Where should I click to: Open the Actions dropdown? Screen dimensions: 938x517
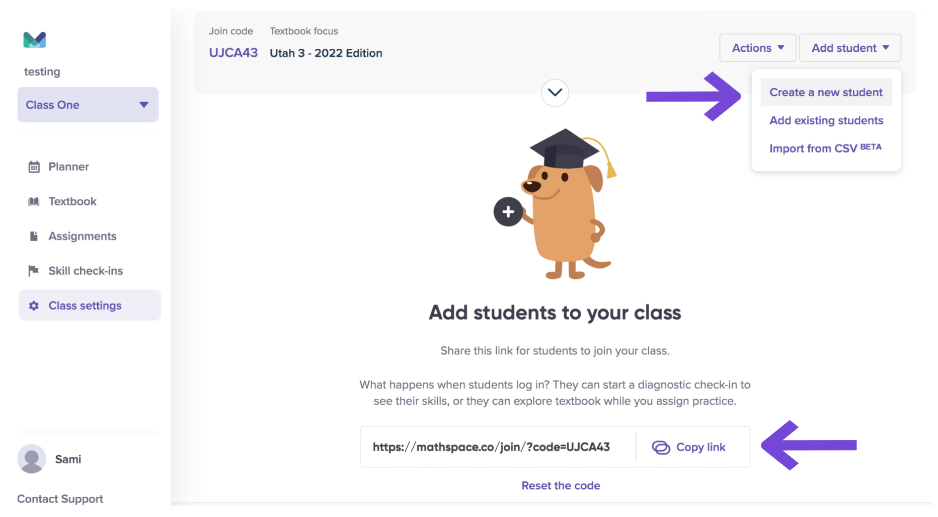pos(757,48)
